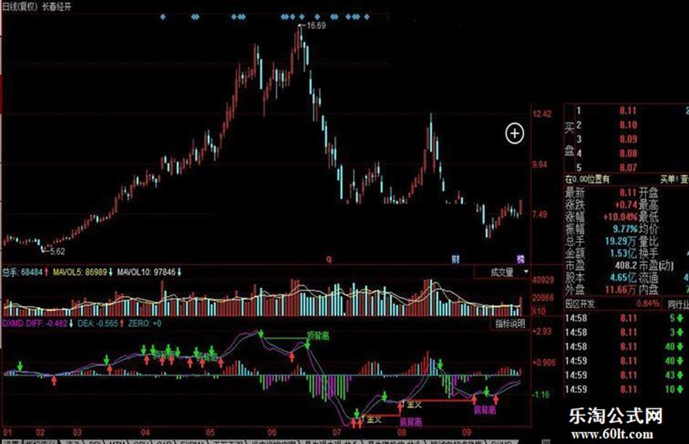The width and height of the screenshot is (689, 444).
Task: Click the DXMD DIFF: -0.462 readout
Action: 35,324
